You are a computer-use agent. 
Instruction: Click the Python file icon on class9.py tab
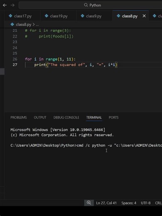[x=83, y=16]
